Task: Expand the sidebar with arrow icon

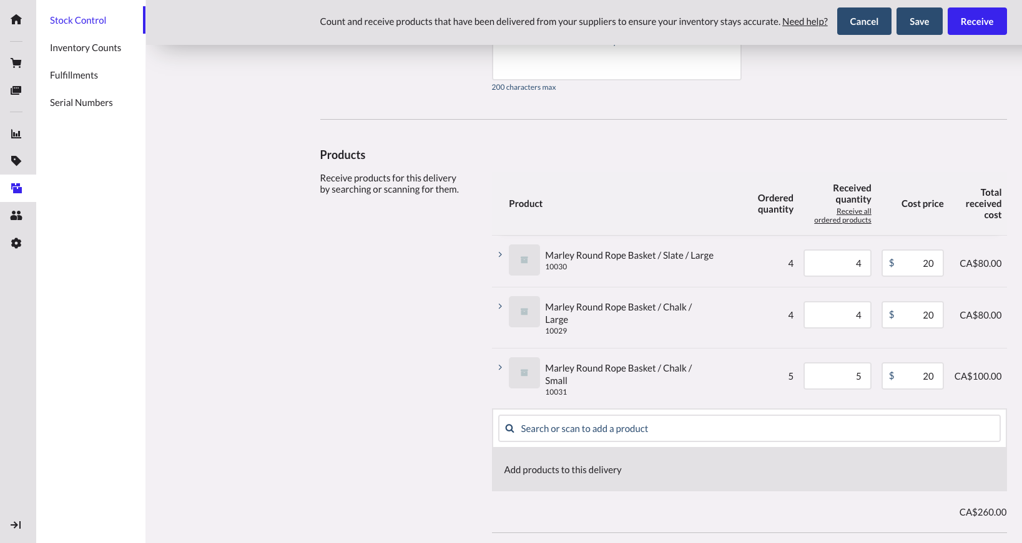Action: (16, 525)
